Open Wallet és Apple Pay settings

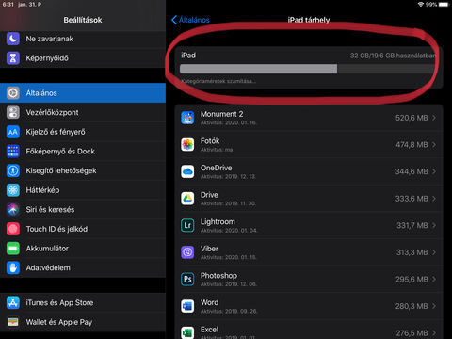83,322
